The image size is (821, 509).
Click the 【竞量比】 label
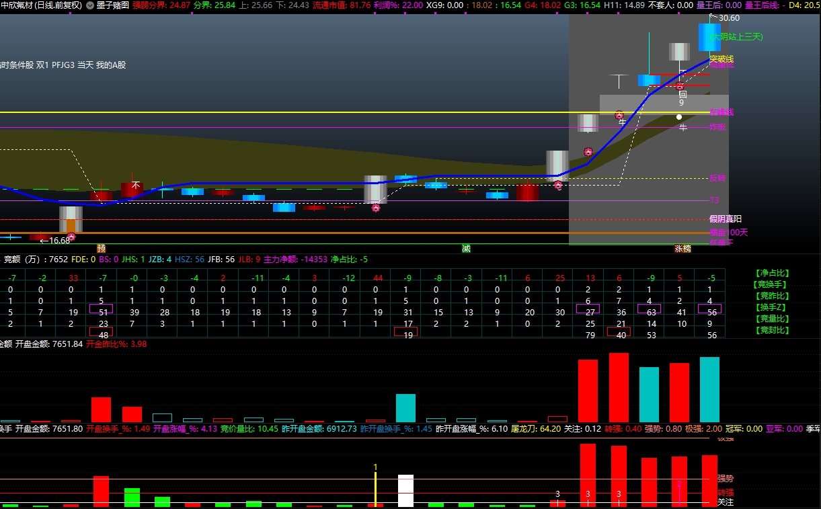(772, 319)
